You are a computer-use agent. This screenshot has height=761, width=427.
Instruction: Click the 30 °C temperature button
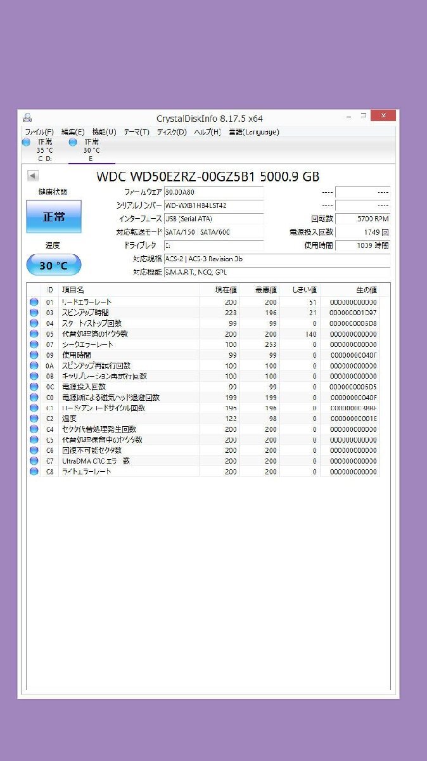pos(54,265)
